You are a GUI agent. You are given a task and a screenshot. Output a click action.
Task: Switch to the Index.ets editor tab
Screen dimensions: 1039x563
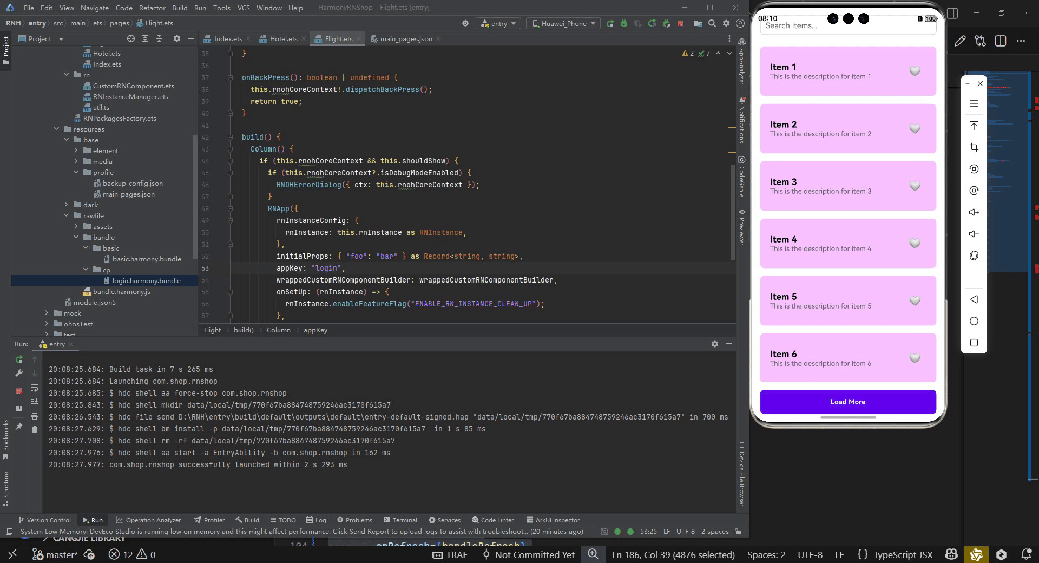pyautogui.click(x=227, y=38)
